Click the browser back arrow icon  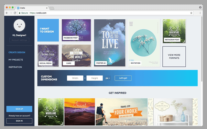[7, 13]
